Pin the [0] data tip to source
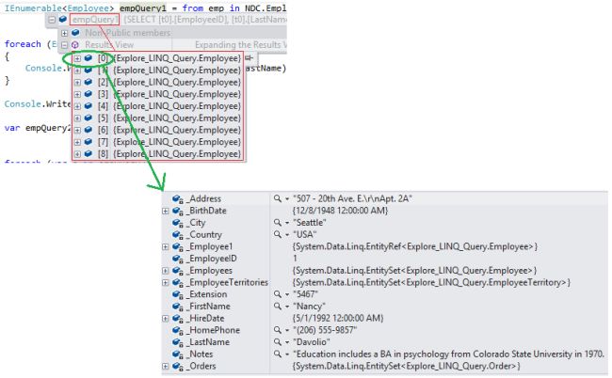The height and width of the screenshot is (378, 612). pyautogui.click(x=250, y=58)
